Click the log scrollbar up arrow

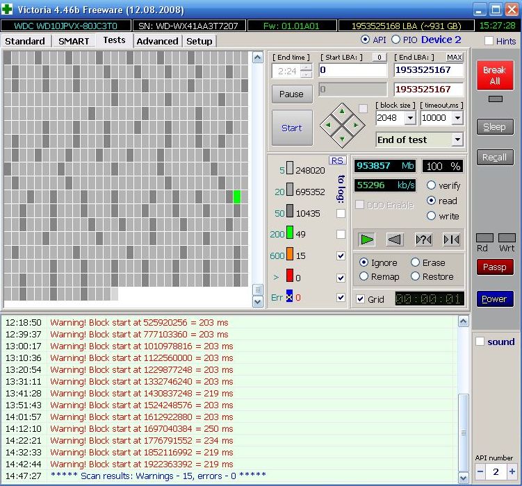464,321
